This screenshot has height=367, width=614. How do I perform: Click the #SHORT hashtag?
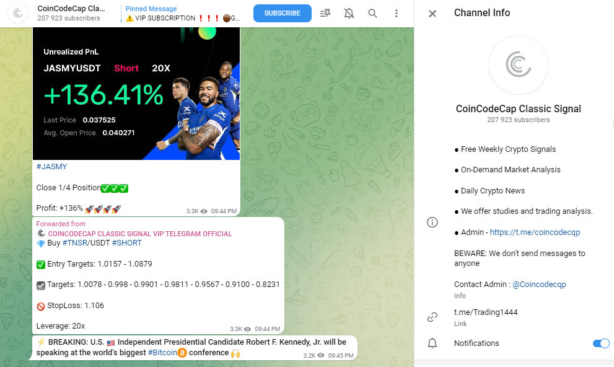126,243
